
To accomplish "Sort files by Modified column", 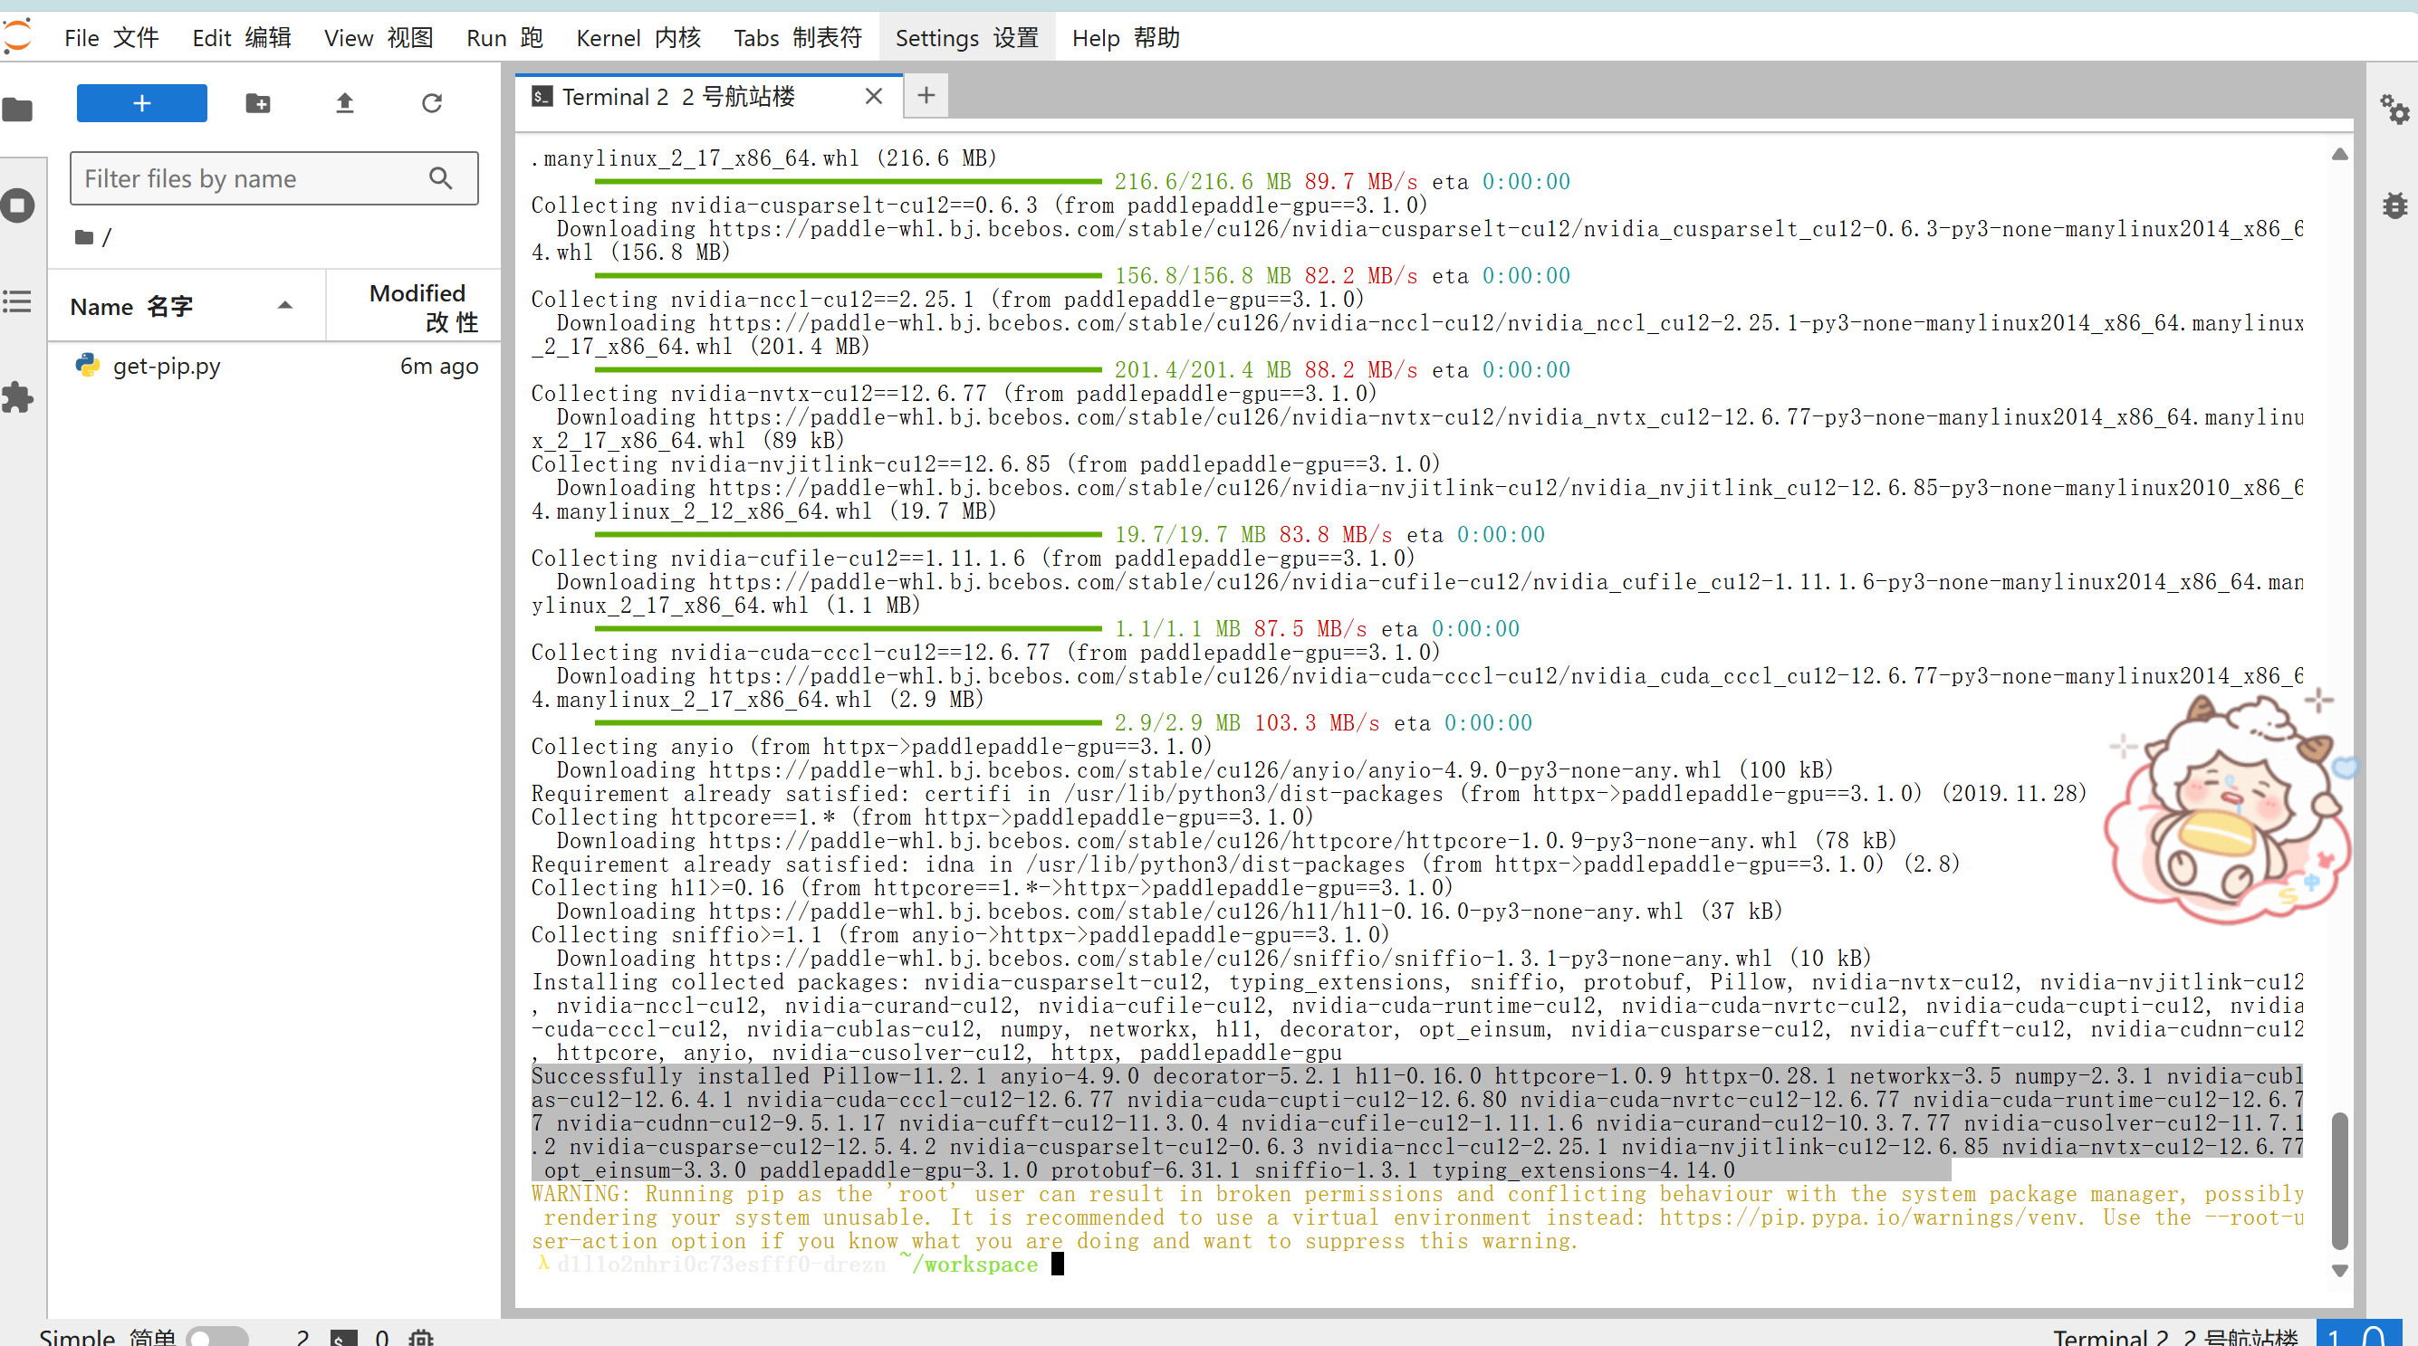I will pos(414,306).
